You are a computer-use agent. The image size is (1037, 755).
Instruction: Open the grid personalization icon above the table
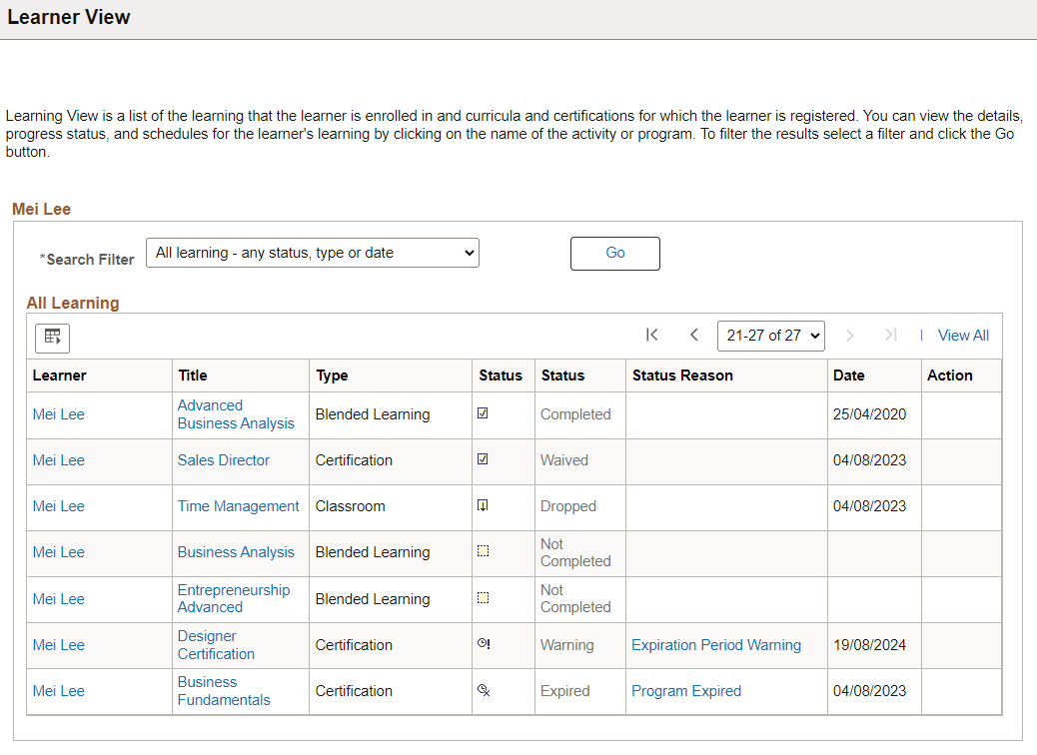[x=52, y=338]
